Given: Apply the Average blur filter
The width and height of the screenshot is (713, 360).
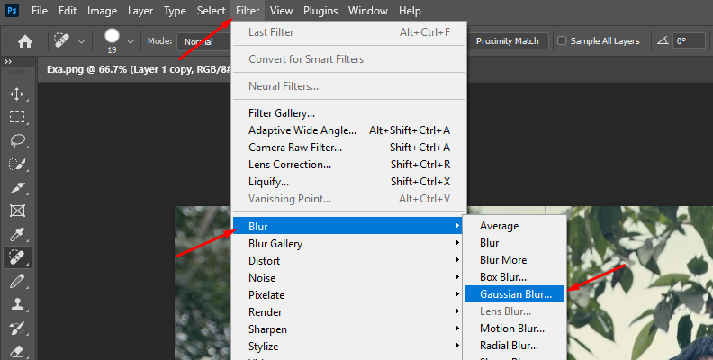Looking at the screenshot, I should (x=515, y=226).
